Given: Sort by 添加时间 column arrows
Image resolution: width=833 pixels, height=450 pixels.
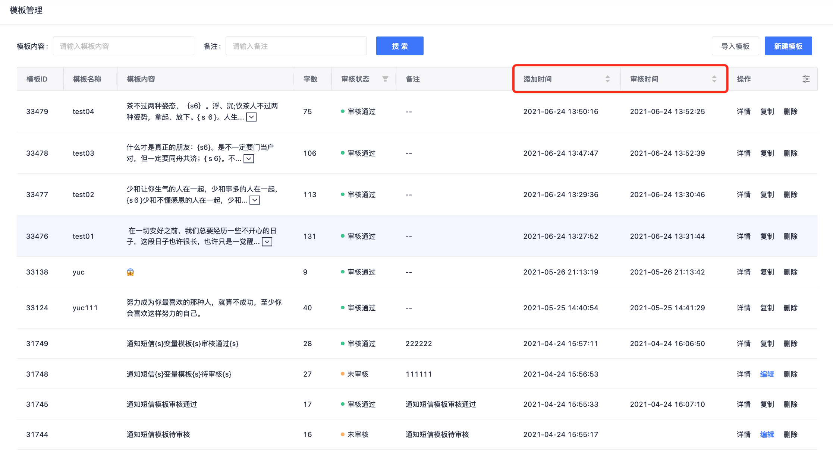Looking at the screenshot, I should (x=607, y=79).
